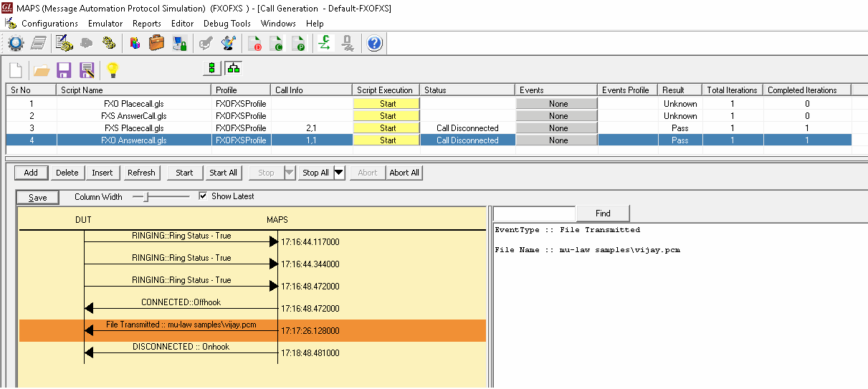Create new file with blank page icon
This screenshot has width=868, height=389.
16,69
